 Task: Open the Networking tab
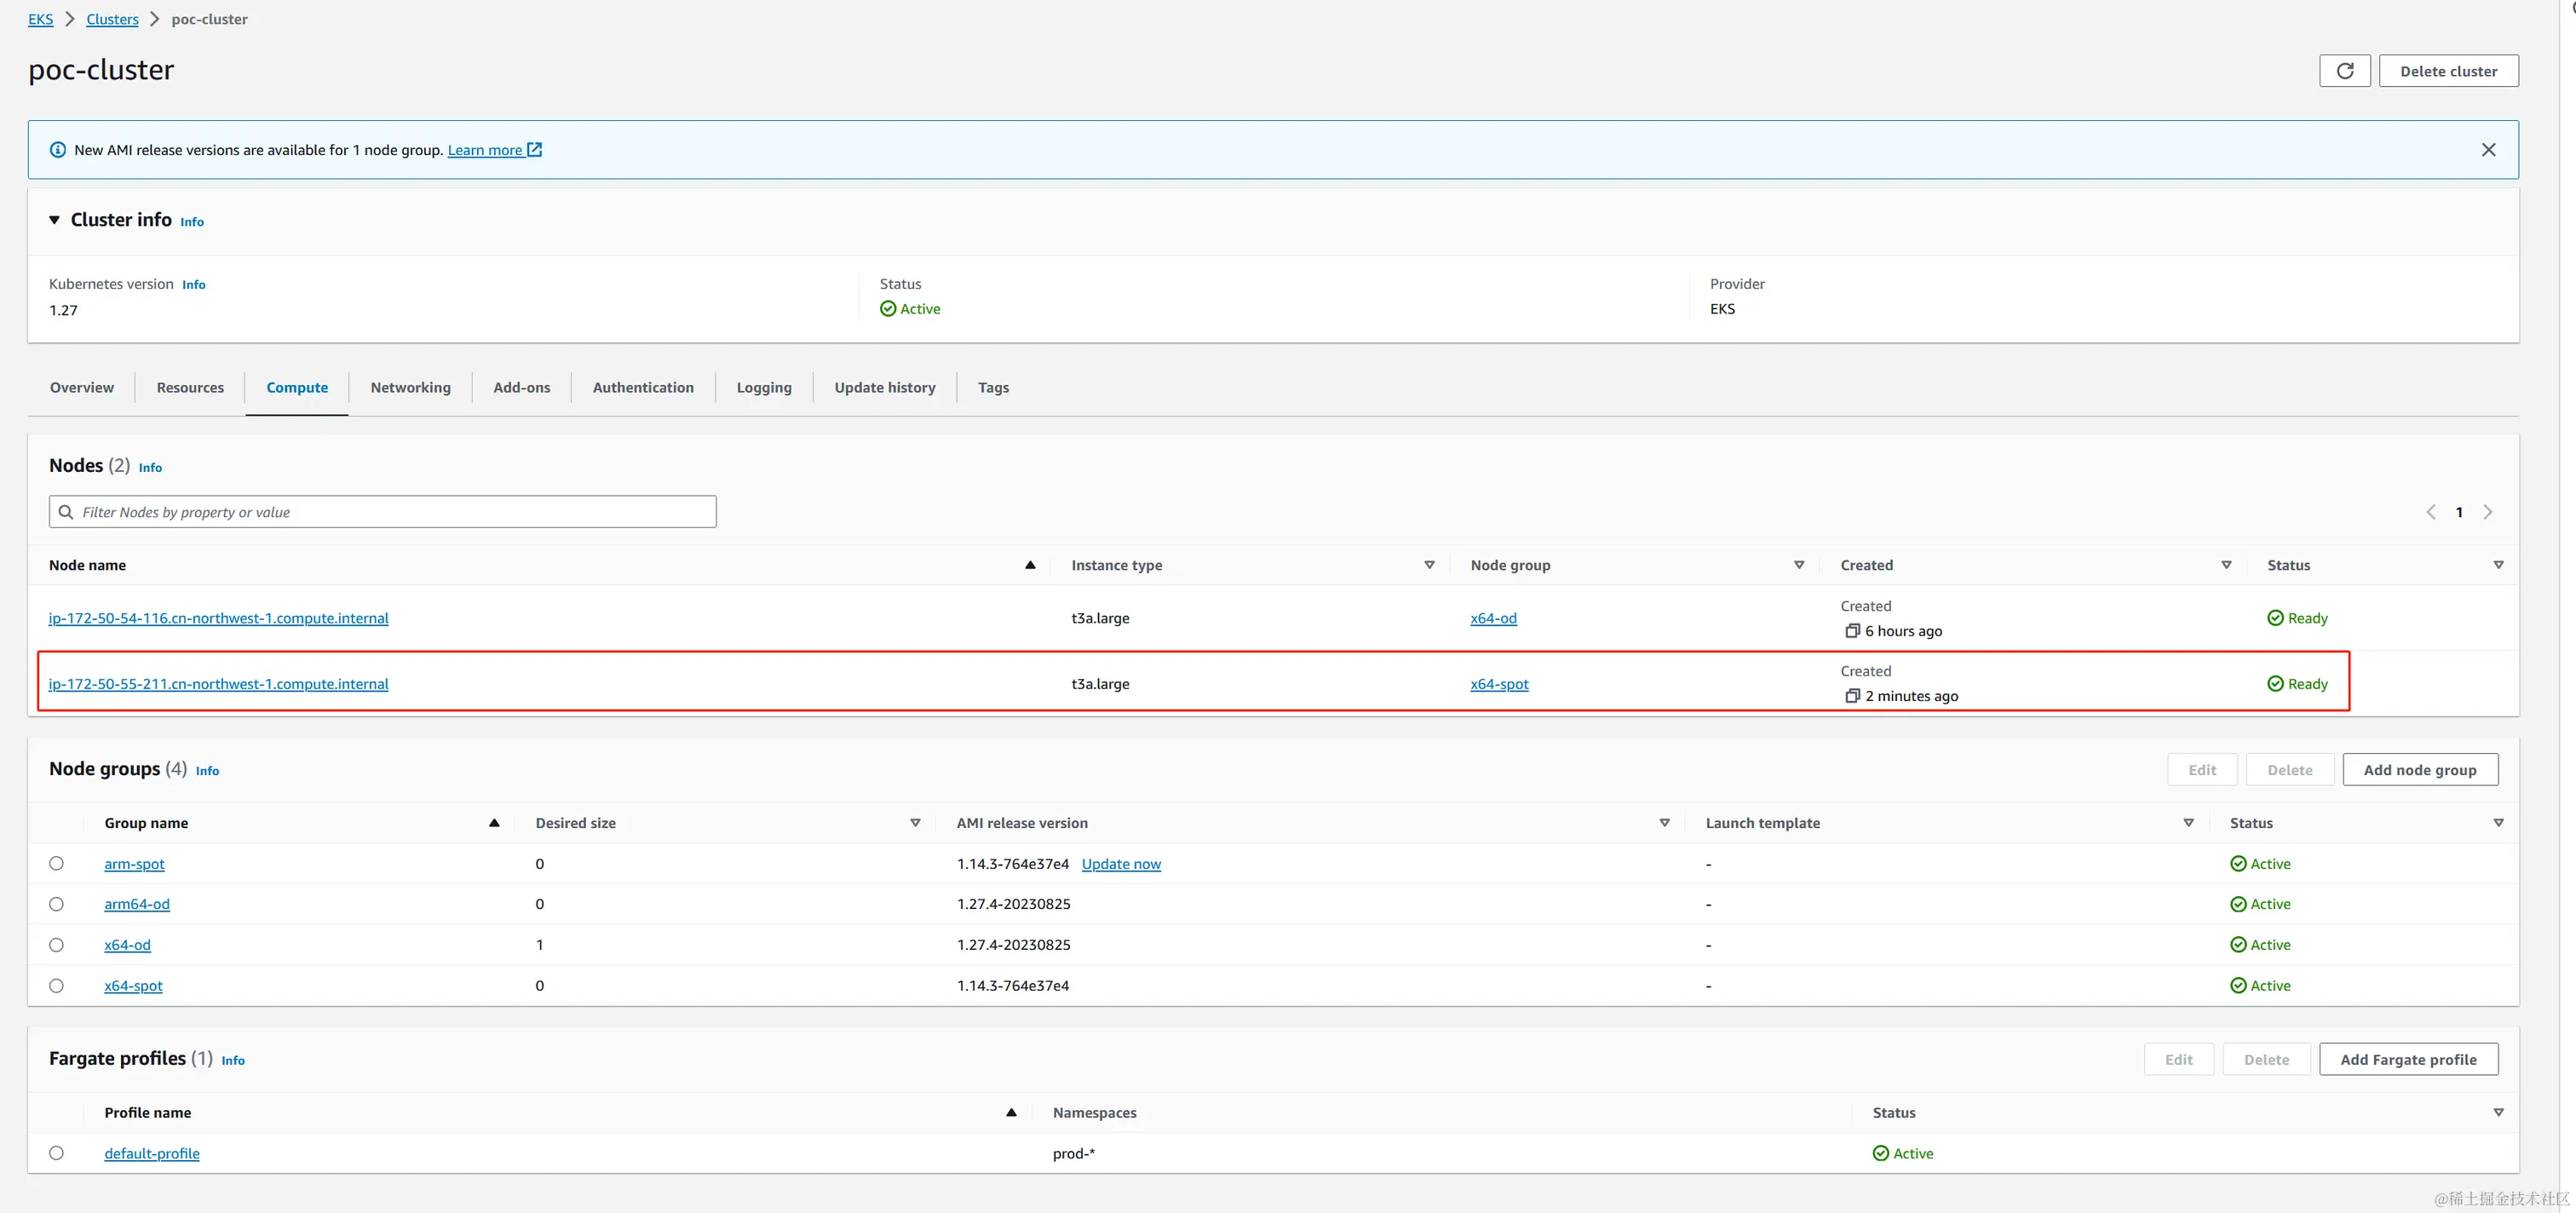pyautogui.click(x=410, y=388)
